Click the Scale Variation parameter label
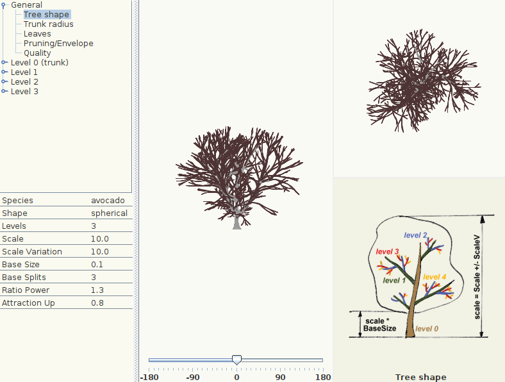The width and height of the screenshot is (505, 382). (32, 252)
